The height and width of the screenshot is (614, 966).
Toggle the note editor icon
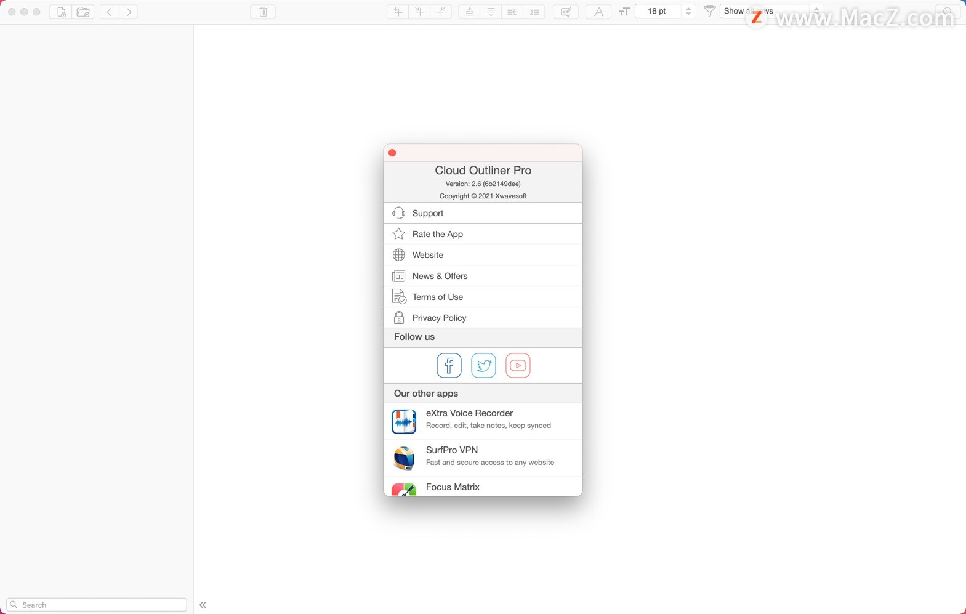tap(566, 12)
